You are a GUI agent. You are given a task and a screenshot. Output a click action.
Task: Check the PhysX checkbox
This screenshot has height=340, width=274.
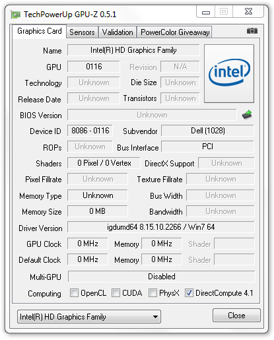point(153,293)
